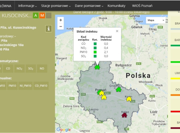Select the SO2 automatic parameter button
The width and height of the screenshot is (180, 133).
click(31, 69)
